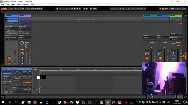The image size is (188, 105).
Task: Open the Ch. 1 output channel dropdown
Action: pyautogui.click(x=11, y=39)
